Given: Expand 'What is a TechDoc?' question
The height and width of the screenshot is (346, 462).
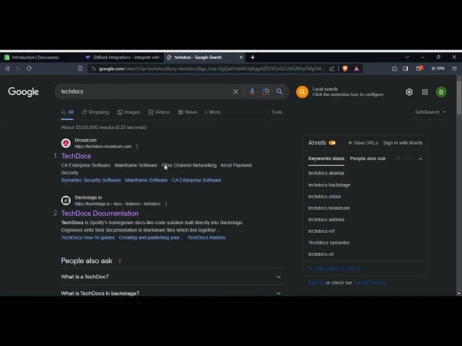Looking at the screenshot, I should (x=172, y=277).
